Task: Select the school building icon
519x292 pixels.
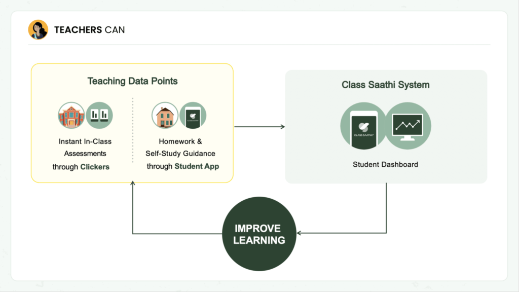Action: tap(71, 115)
